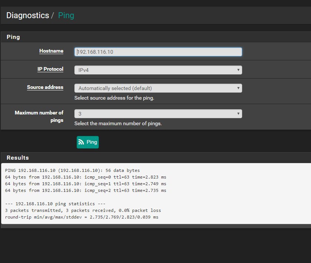Click help text 'Select the maximum number of pings.'
The height and width of the screenshot is (263, 311).
coord(118,123)
